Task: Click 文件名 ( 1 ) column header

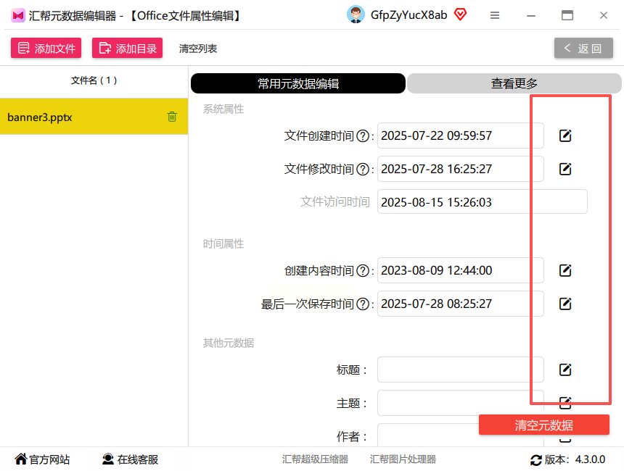Action: click(94, 80)
